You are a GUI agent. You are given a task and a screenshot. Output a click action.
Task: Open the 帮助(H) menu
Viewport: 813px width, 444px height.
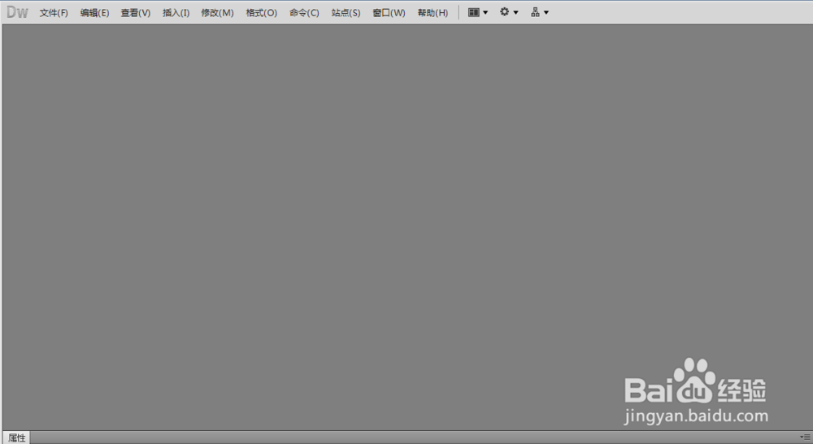(433, 13)
